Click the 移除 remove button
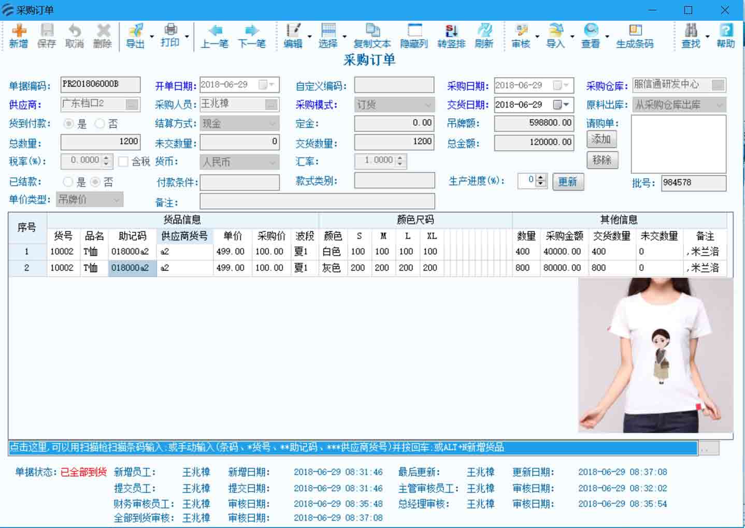The height and width of the screenshot is (528, 745). coord(601,160)
